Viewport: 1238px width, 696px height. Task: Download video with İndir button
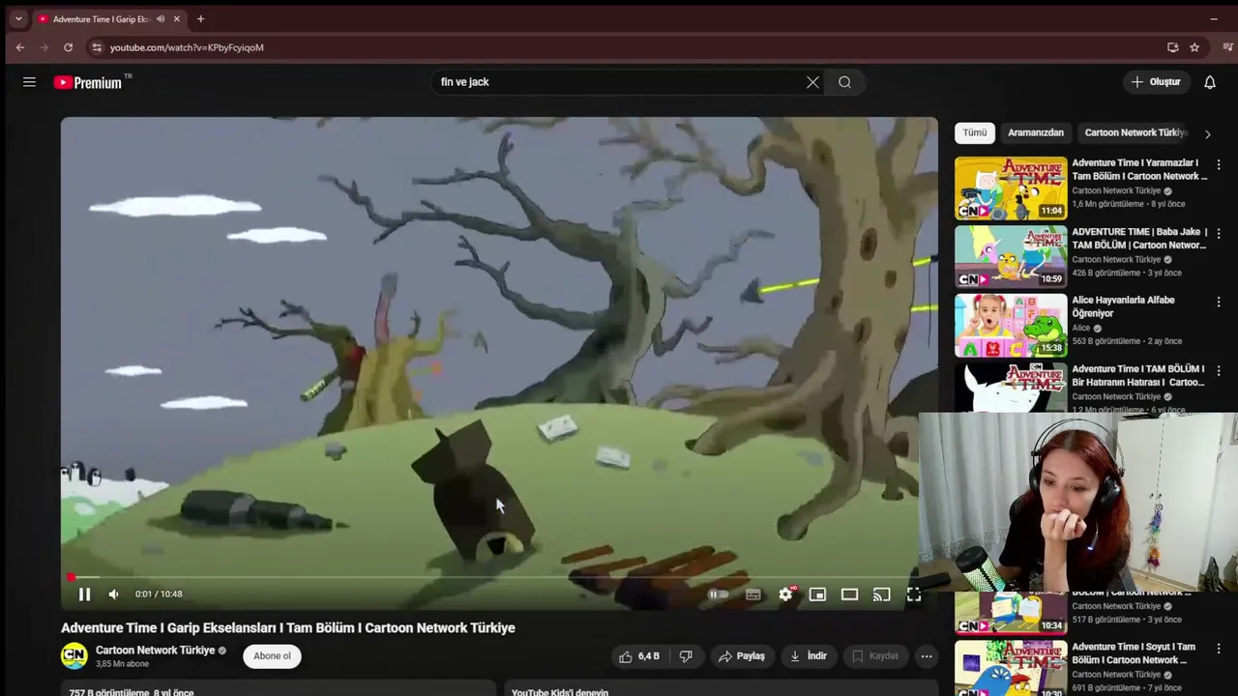809,656
